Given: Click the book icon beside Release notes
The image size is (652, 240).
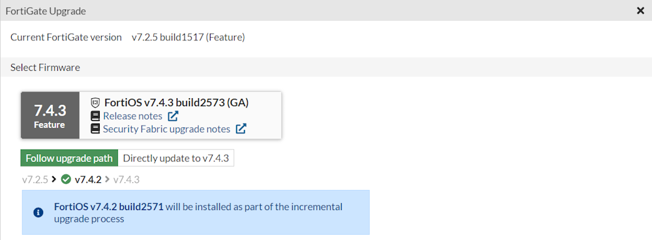Looking at the screenshot, I should (95, 116).
